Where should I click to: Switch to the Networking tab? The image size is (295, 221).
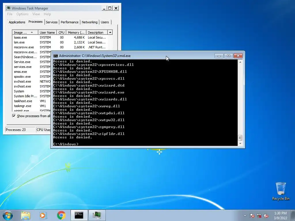[90, 22]
